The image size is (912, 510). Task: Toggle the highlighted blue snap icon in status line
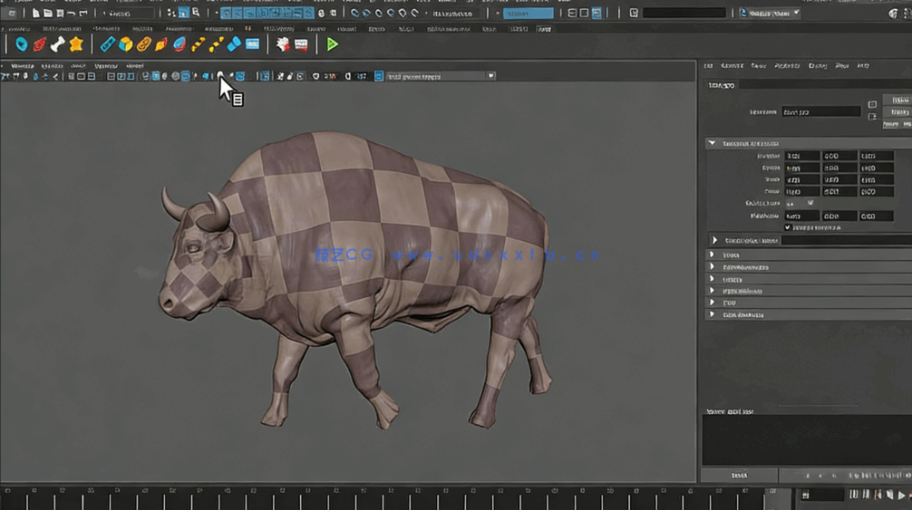pos(184,14)
